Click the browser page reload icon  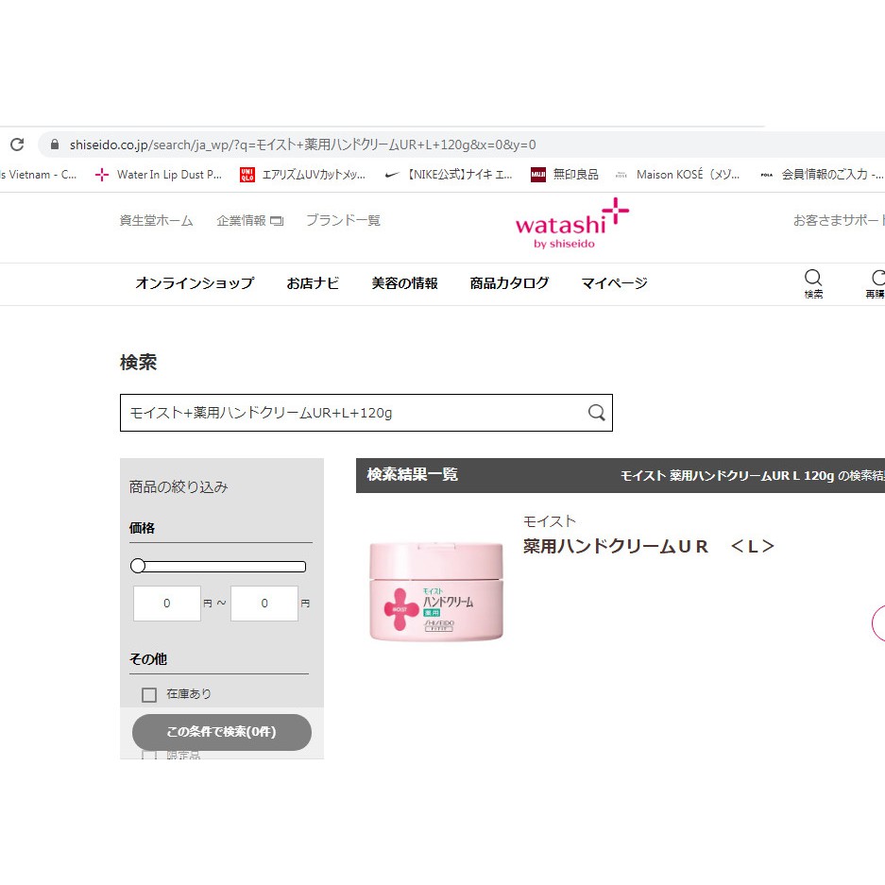[16, 145]
